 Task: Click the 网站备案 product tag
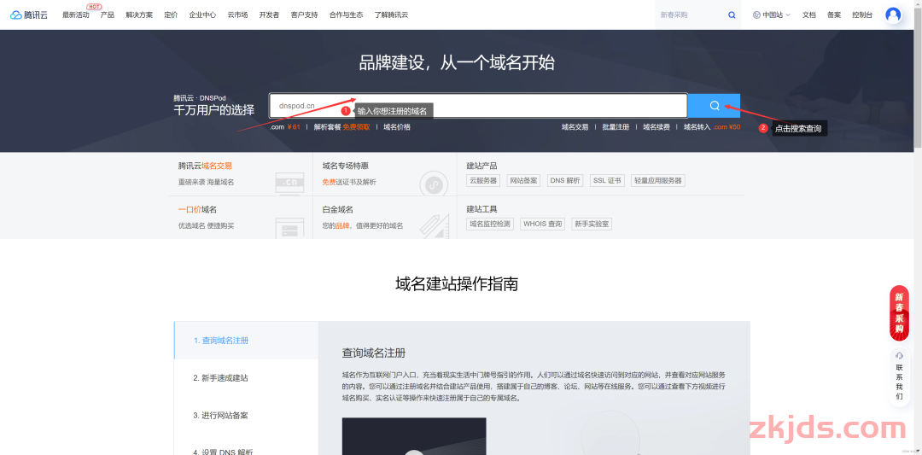click(x=523, y=180)
